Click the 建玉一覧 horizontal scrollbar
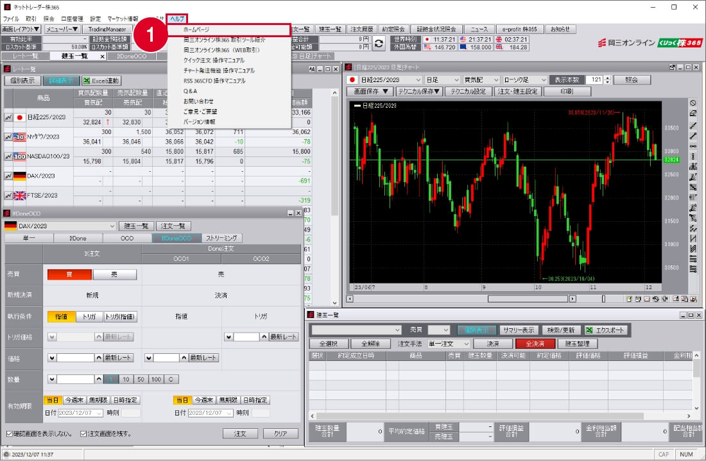This screenshot has height=461, width=706. (501, 416)
